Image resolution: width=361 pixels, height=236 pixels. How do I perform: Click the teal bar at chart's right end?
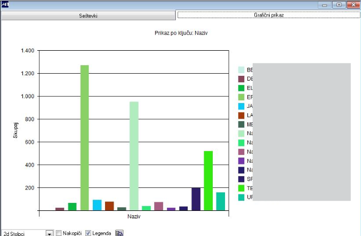[x=221, y=201]
